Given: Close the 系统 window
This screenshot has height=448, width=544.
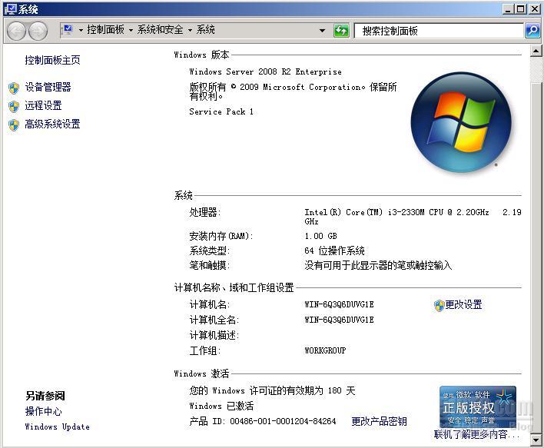Looking at the screenshot, I should click(x=534, y=9).
